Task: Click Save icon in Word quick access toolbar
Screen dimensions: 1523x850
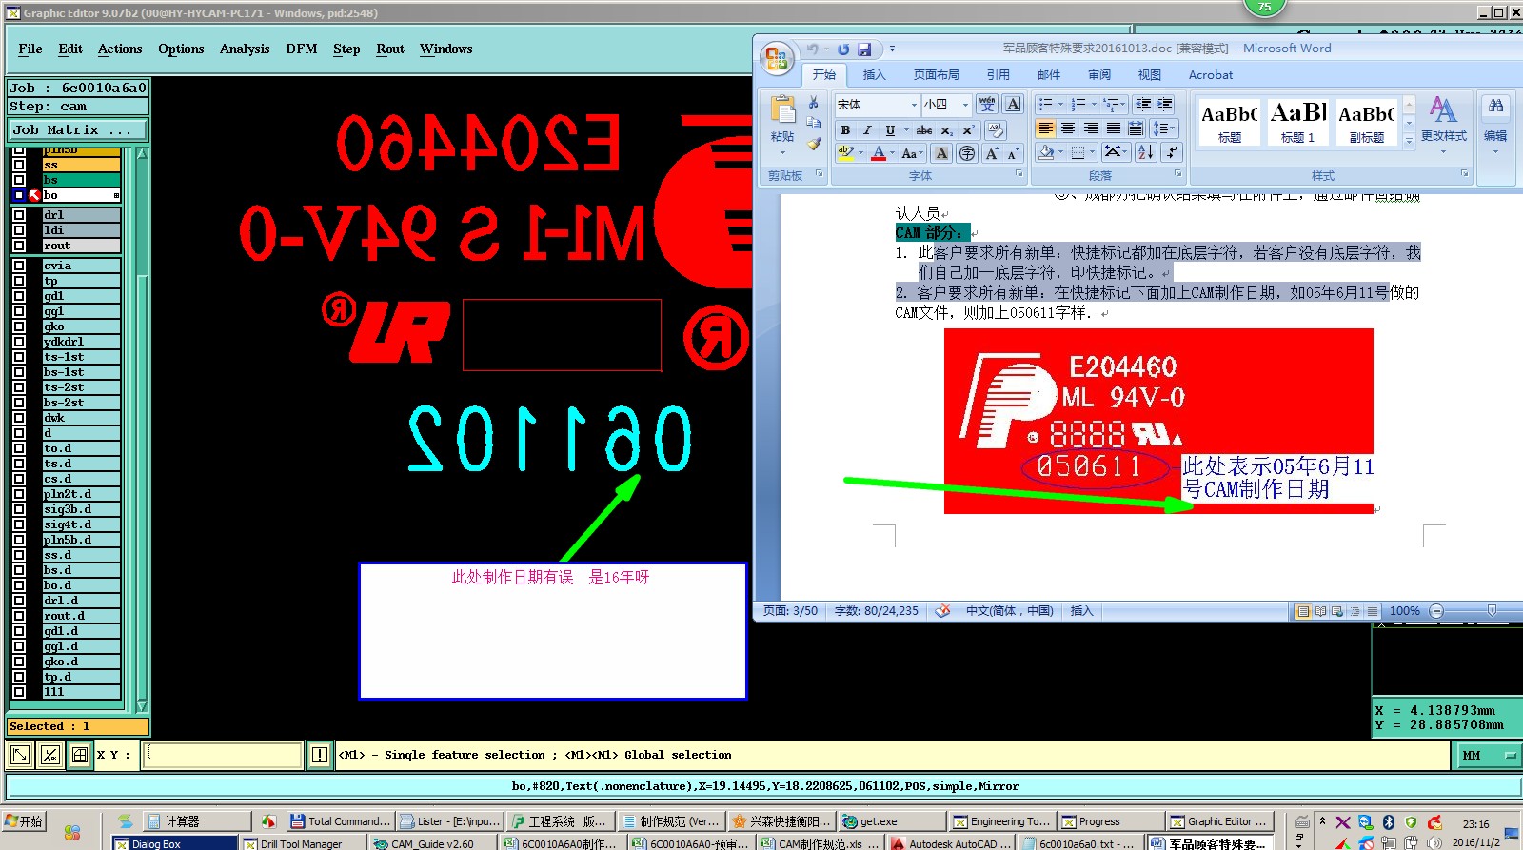Action: 864,49
